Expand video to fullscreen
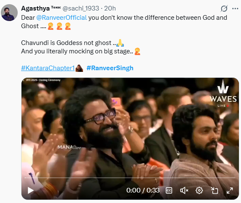 230,190
